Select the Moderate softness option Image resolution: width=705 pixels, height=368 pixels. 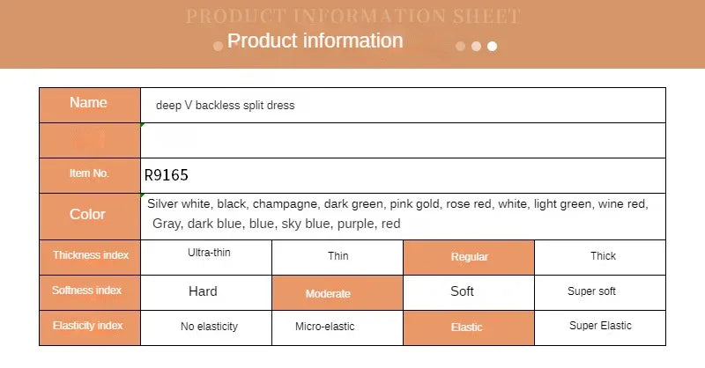click(338, 293)
